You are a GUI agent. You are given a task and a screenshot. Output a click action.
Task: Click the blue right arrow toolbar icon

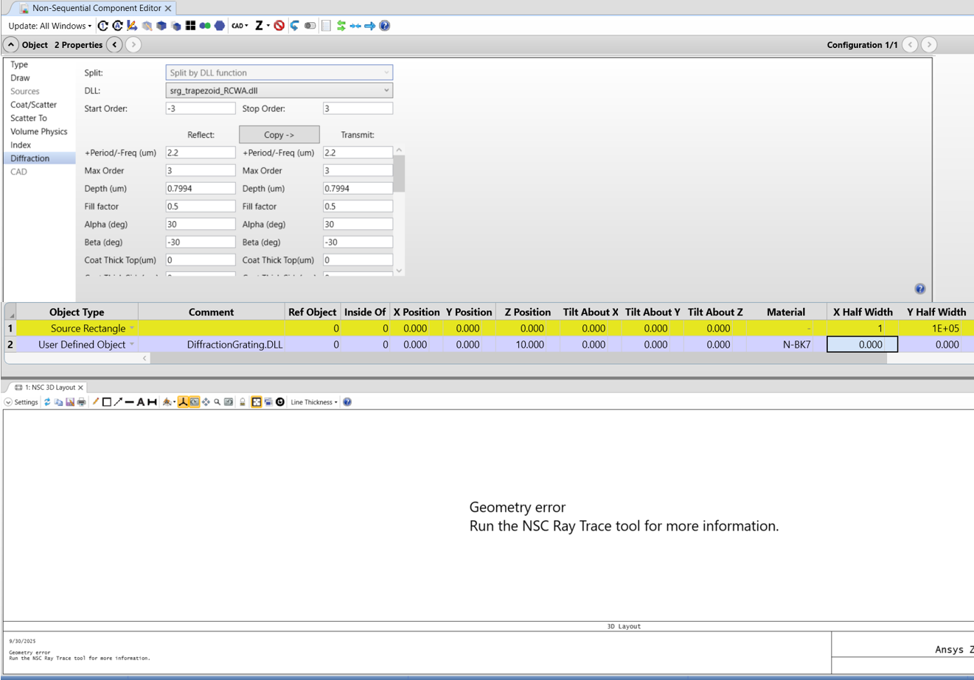370,26
